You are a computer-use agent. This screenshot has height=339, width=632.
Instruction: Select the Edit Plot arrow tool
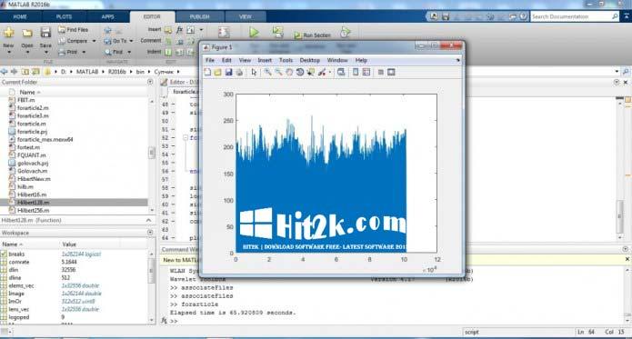254,72
